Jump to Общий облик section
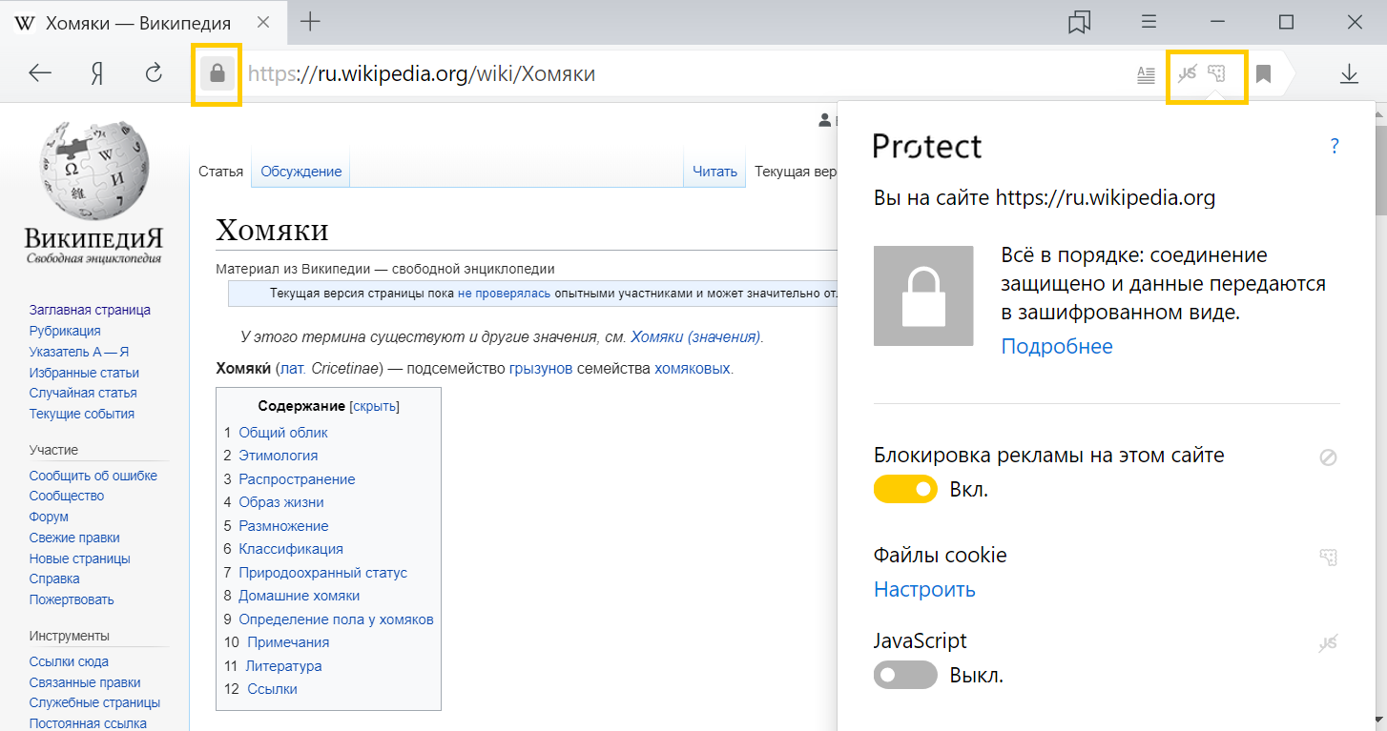Image resolution: width=1387 pixels, height=731 pixels. click(x=283, y=433)
